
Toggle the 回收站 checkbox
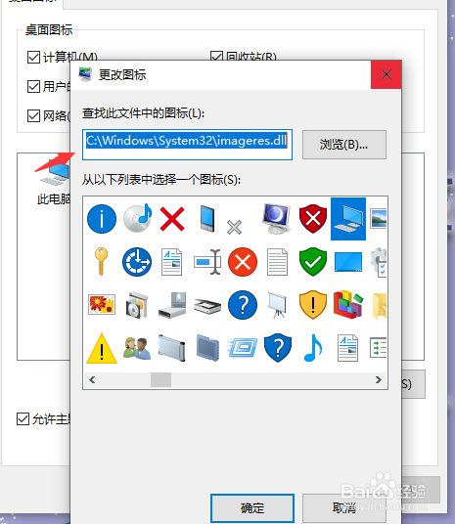217,56
